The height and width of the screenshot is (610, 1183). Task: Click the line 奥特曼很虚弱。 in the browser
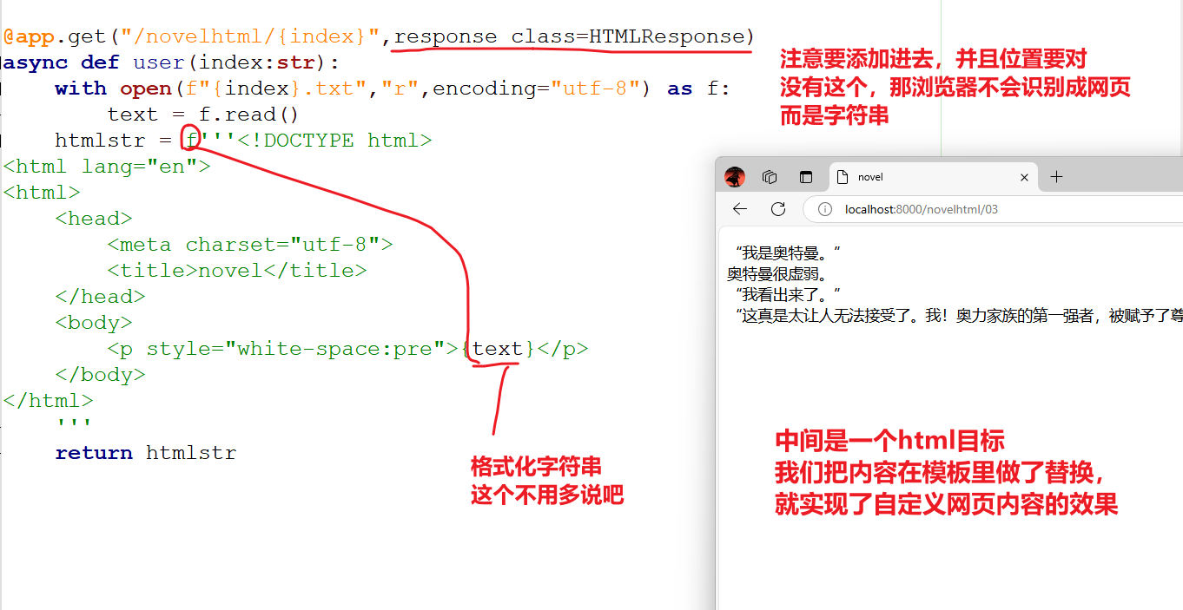(777, 274)
